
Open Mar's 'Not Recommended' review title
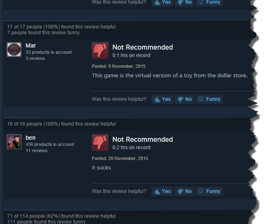coord(143,47)
